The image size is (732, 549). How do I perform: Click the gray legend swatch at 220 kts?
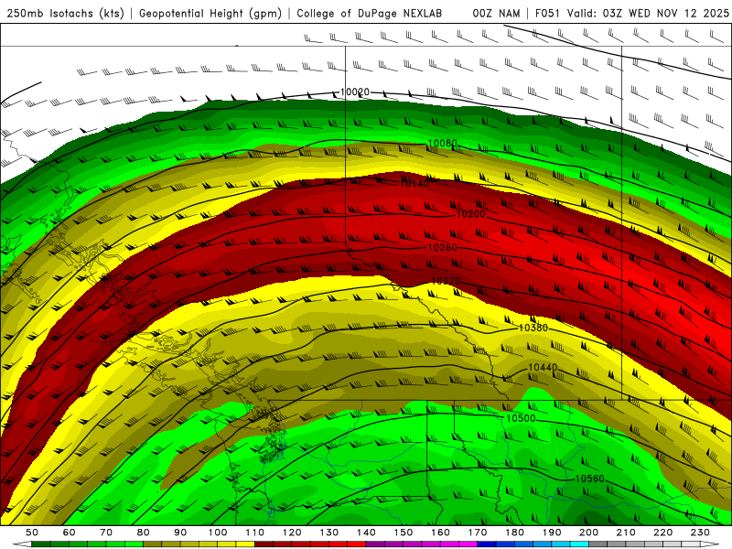point(673,544)
